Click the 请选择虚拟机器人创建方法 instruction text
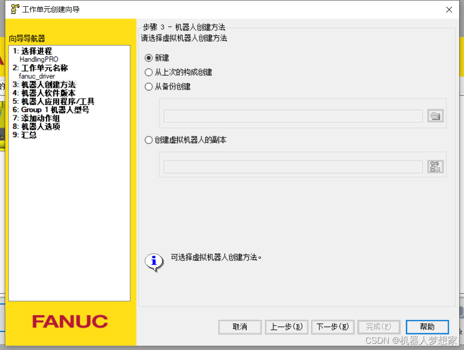The image size is (464, 350). coord(184,38)
